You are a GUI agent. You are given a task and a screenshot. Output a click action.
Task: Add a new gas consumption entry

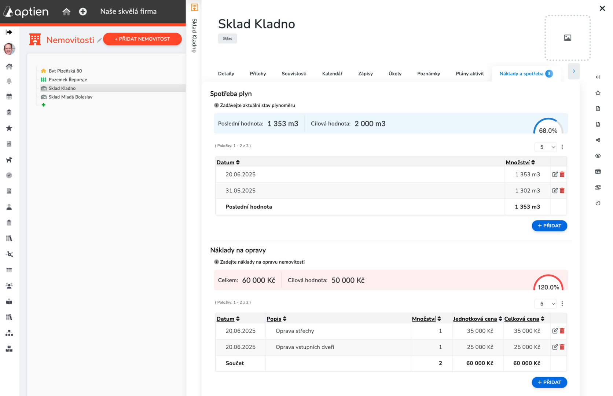549,226
